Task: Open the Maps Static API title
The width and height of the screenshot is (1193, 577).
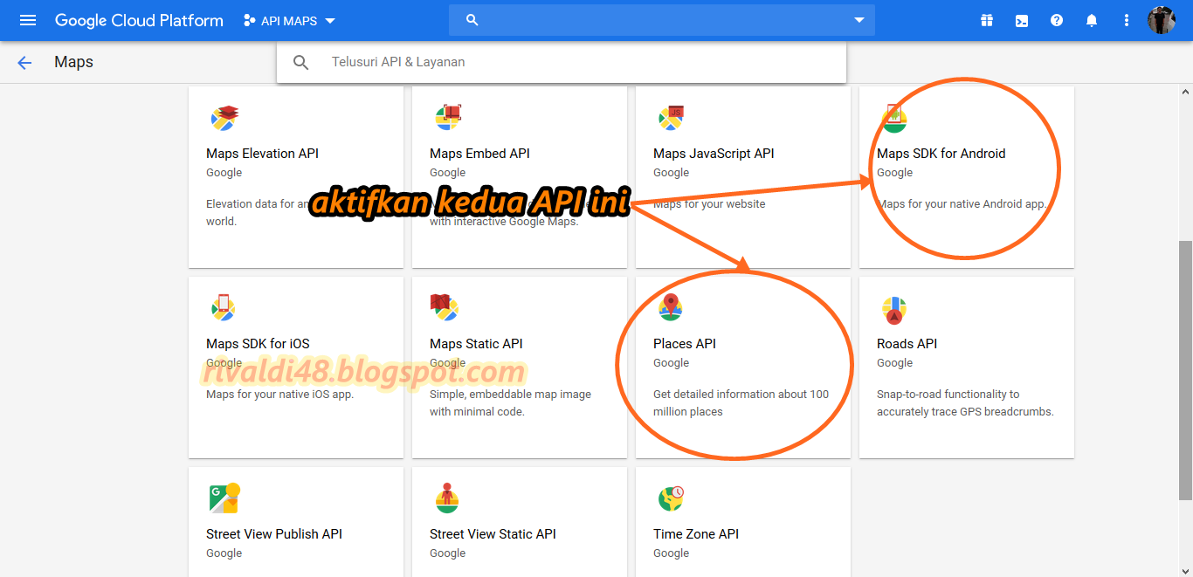Action: pos(476,344)
